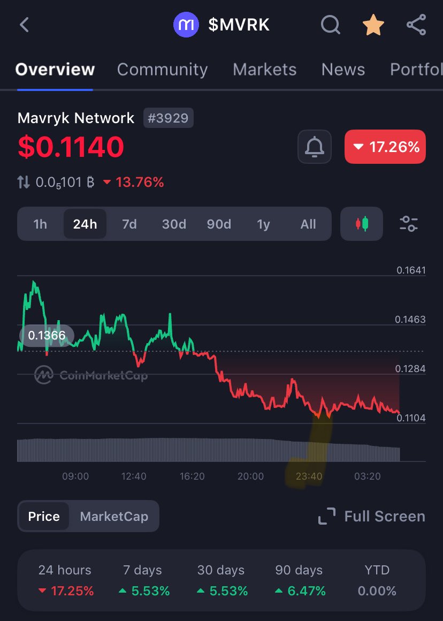This screenshot has width=443, height=621.
Task: Tap the 16:20 time axis label
Action: coord(192,476)
